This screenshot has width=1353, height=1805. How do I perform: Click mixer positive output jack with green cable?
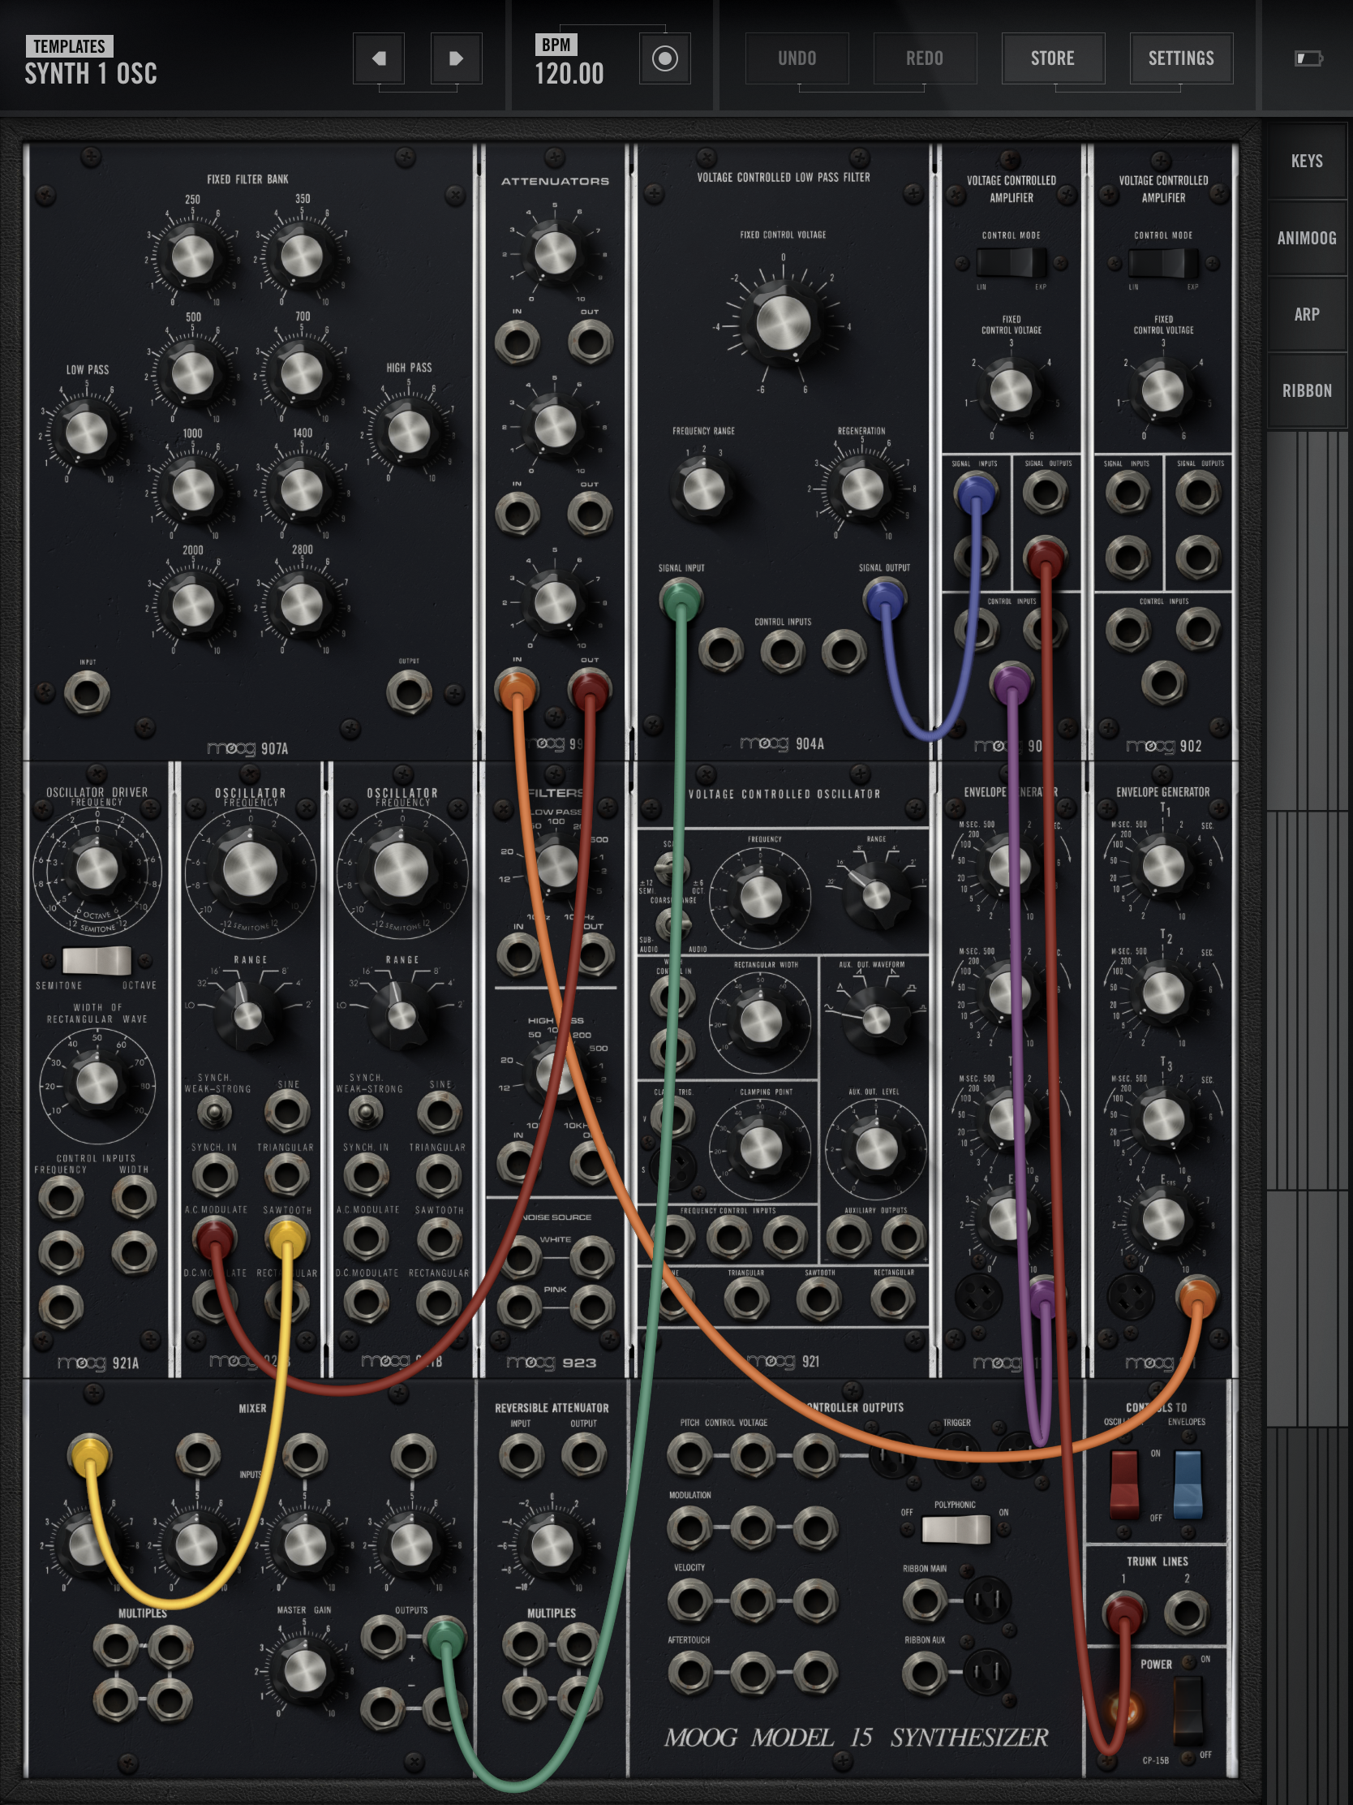point(445,1637)
